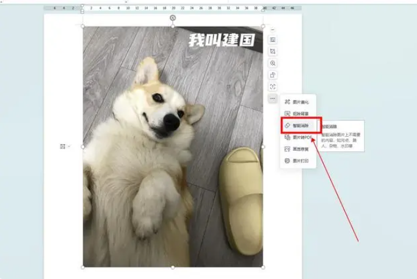Choose 图片打印 print picture menu item
This screenshot has height=279, width=417.
tap(298, 161)
